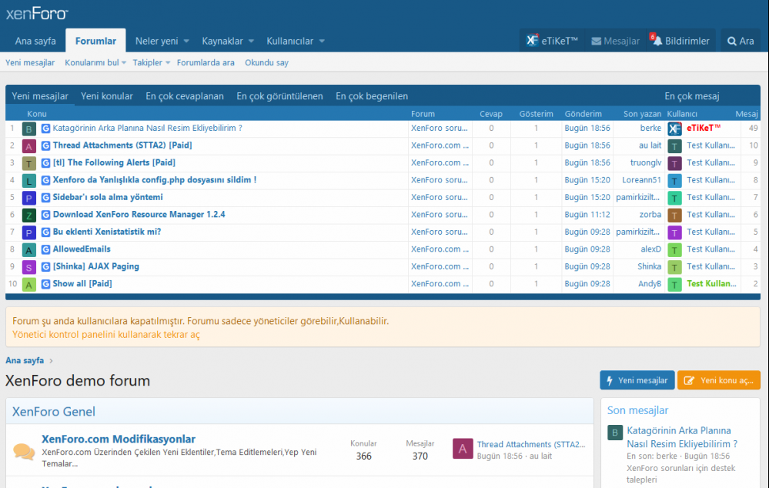
Task: Click lightning icon on Yeni mesajlar button
Action: coord(610,380)
